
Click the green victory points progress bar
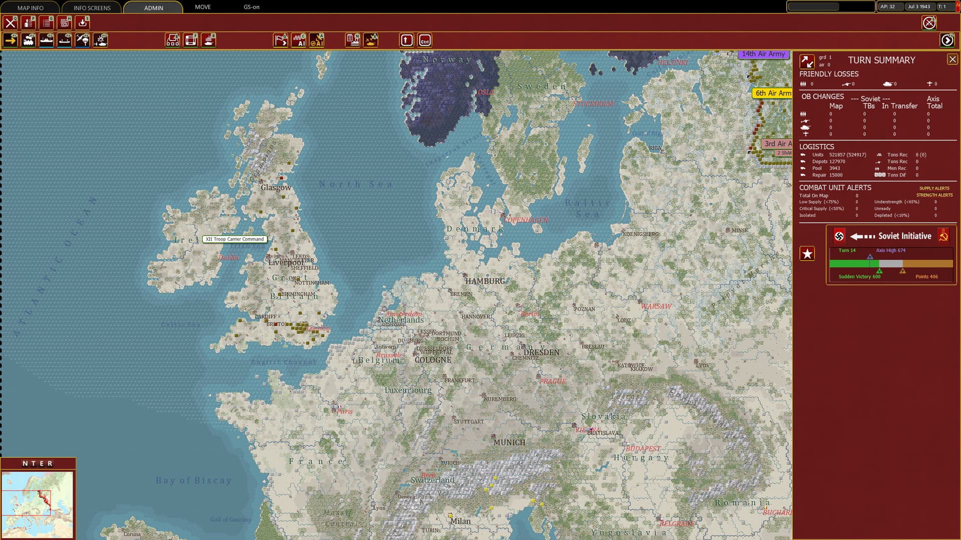point(853,263)
